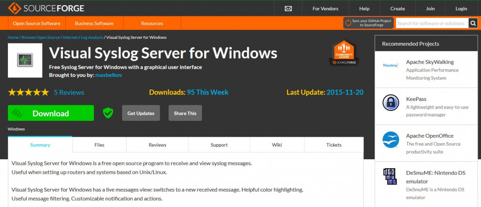Click the Apache OpenOffice icon
This screenshot has width=481, height=207.
390,140
